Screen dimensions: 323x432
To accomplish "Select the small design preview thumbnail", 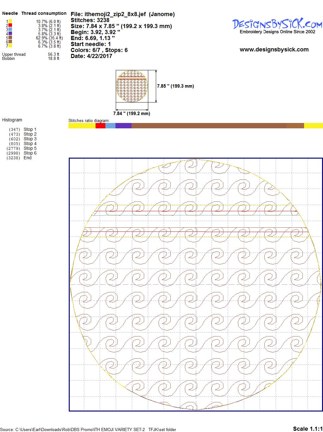I will [x=132, y=86].
